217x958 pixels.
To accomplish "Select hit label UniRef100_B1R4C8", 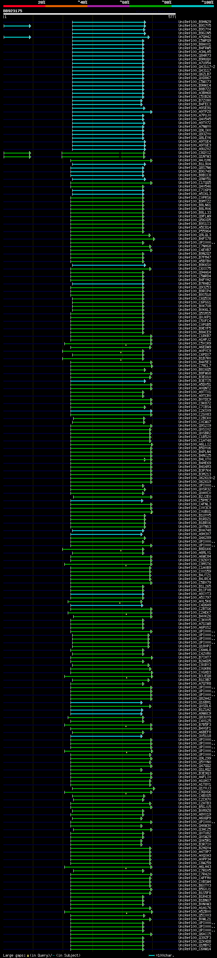I will tap(195, 896).
